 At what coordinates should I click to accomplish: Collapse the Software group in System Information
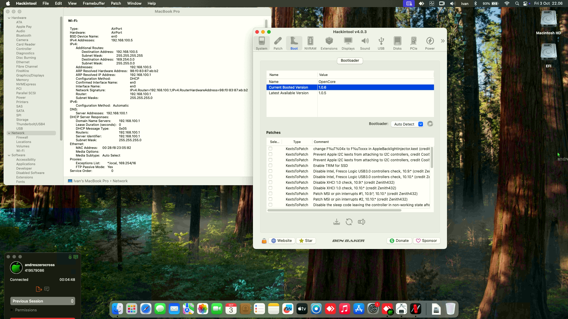pos(9,155)
